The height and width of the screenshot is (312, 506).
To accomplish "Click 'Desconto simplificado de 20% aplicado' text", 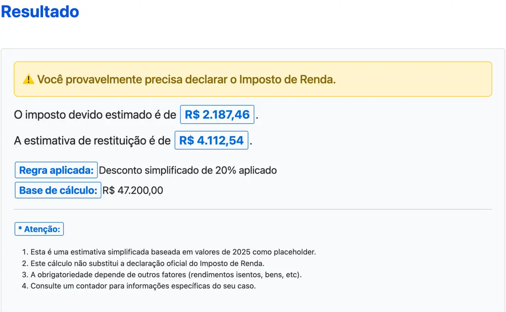I will click(188, 170).
